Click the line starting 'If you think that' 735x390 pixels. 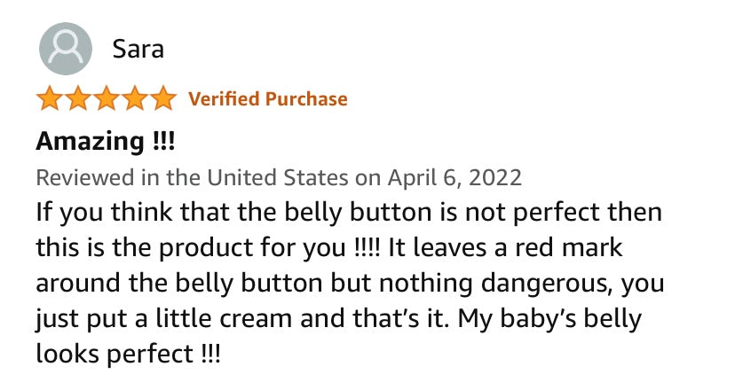(349, 214)
